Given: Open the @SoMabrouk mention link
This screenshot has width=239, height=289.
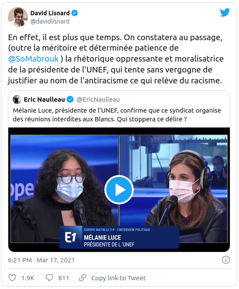Looking at the screenshot, I should pyautogui.click(x=33, y=59).
